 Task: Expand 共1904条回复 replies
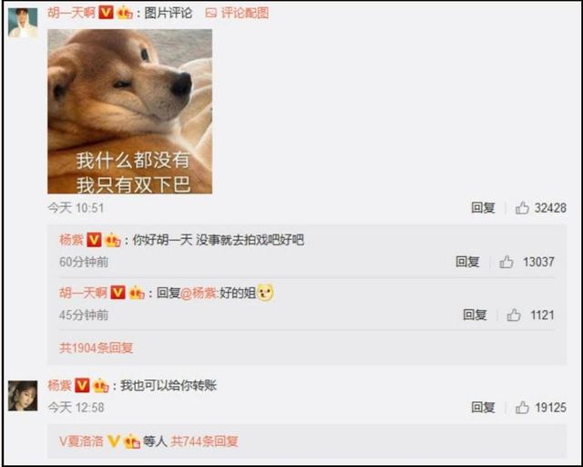point(96,348)
